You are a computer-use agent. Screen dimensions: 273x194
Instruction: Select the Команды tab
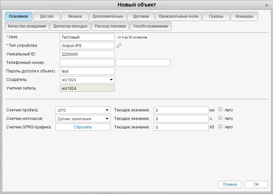(244, 16)
